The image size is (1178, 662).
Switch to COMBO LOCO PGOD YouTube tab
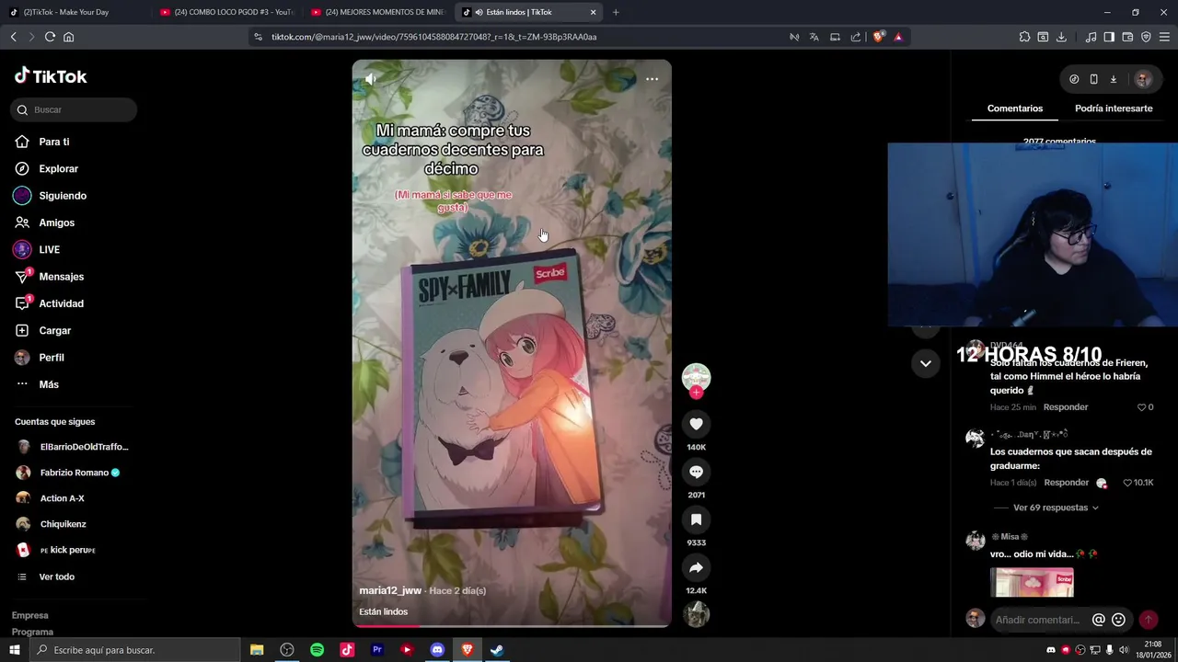226,12
